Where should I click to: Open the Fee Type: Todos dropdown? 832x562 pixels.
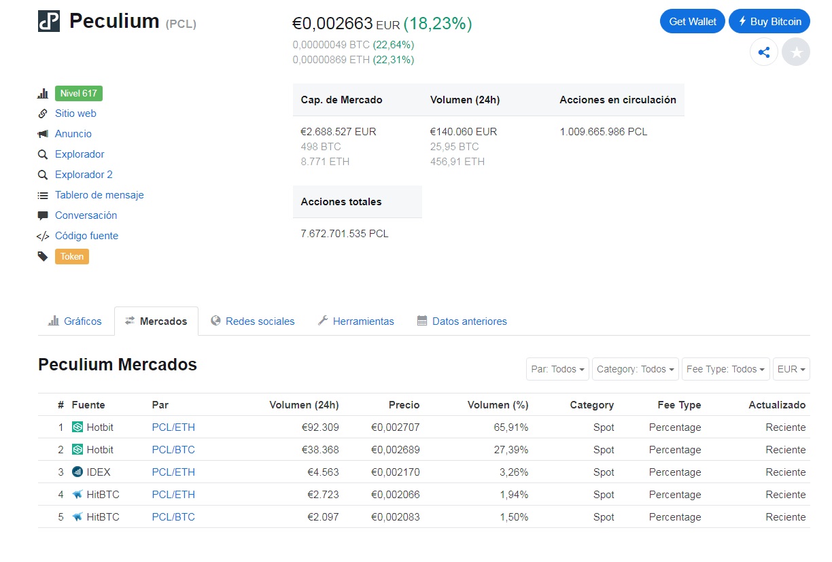click(x=725, y=369)
